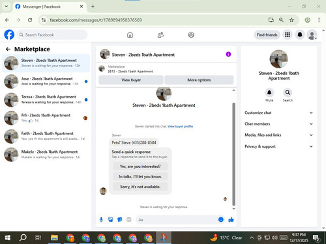
Task: Expand the Privacy & support section
Action: (x=279, y=146)
